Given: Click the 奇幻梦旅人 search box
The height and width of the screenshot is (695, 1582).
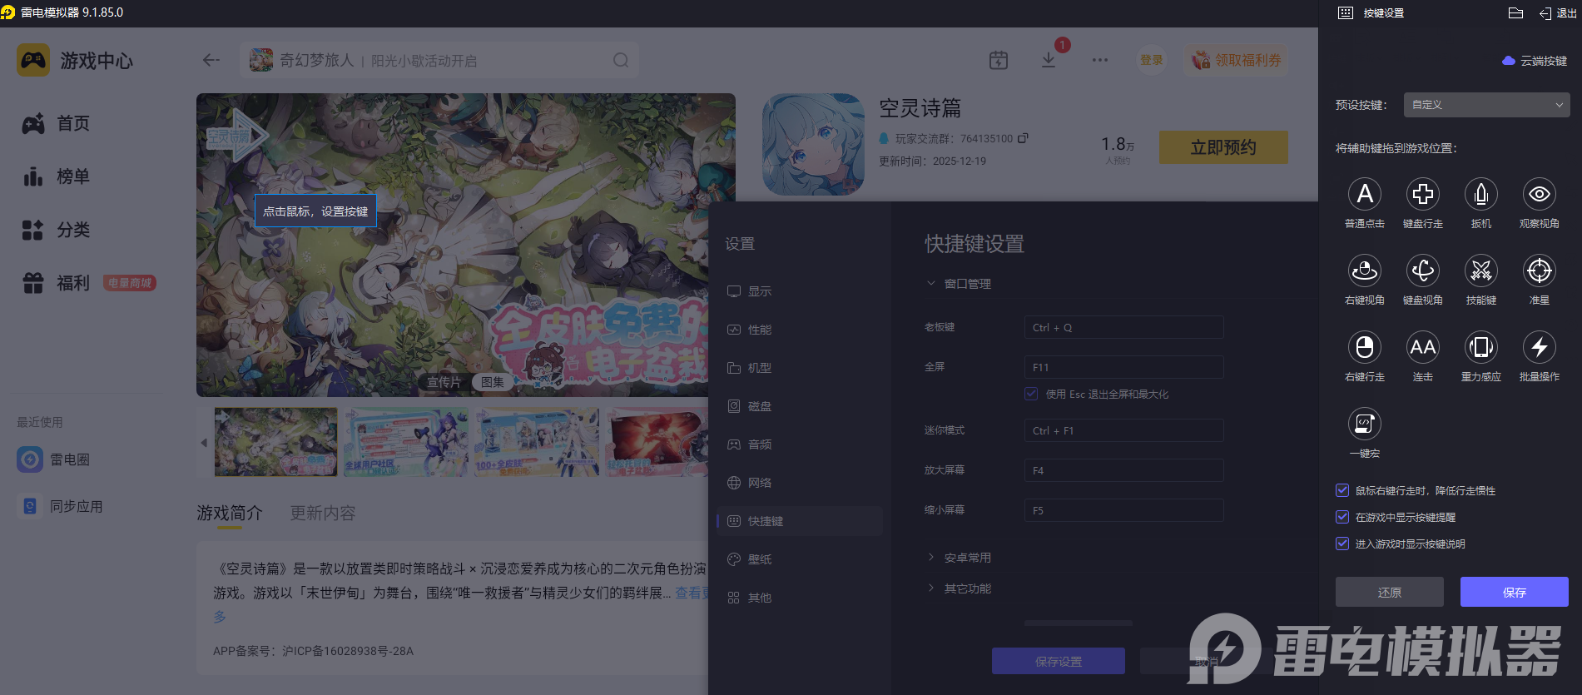Looking at the screenshot, I should tap(439, 60).
